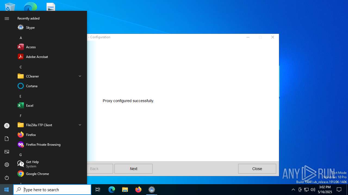Open Get Help system app

pyautogui.click(x=50, y=164)
